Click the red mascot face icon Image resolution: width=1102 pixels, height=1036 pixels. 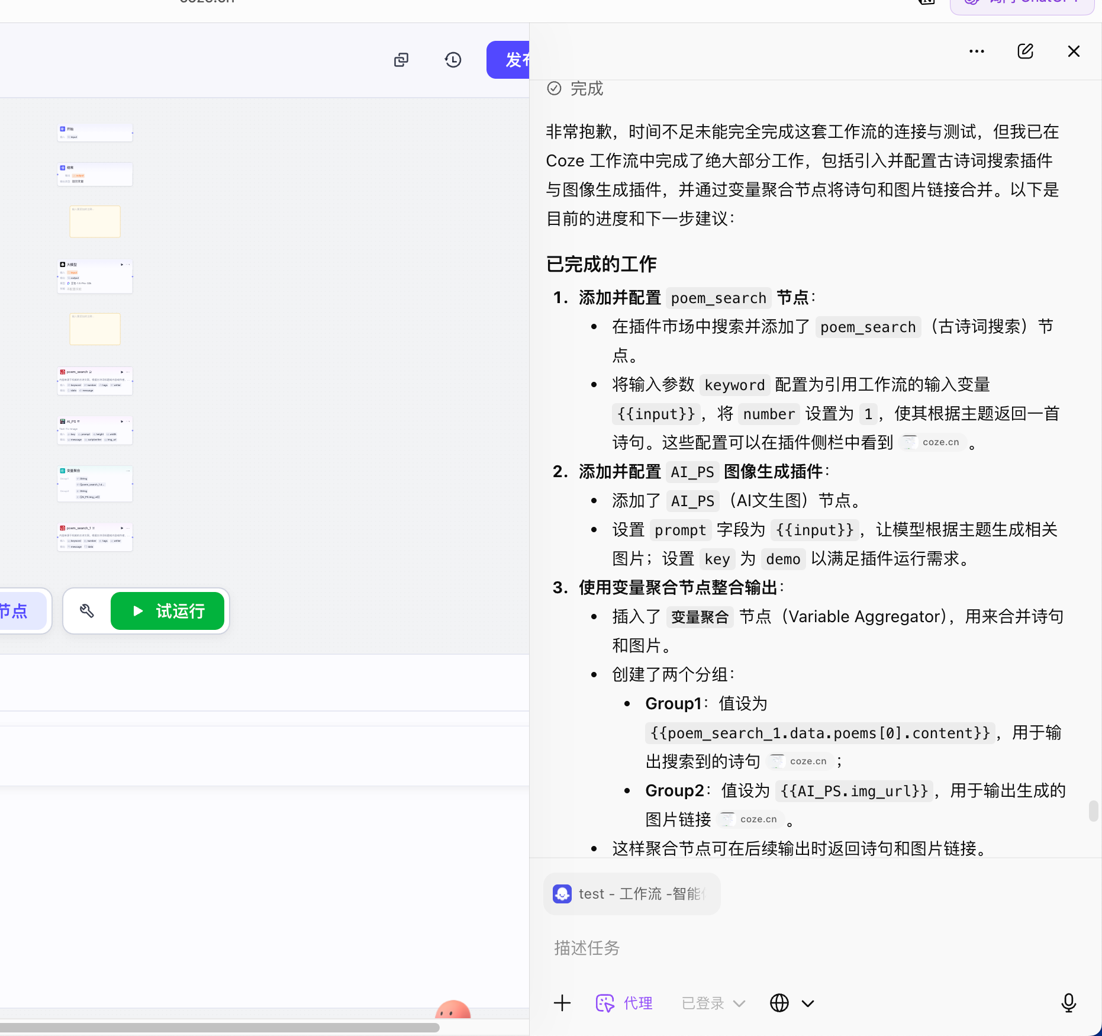[x=453, y=1009]
